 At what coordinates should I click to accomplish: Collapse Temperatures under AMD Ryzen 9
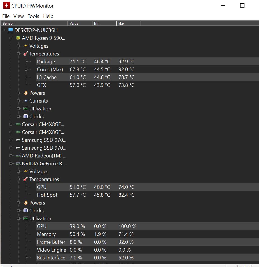tap(18, 54)
